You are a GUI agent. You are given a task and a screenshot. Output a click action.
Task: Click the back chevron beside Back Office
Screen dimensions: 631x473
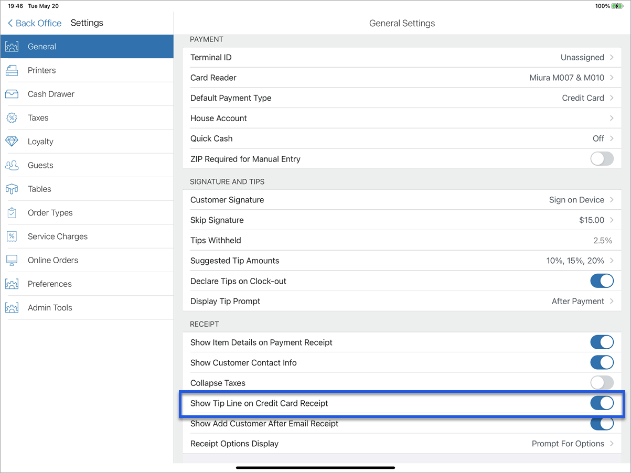pos(10,23)
